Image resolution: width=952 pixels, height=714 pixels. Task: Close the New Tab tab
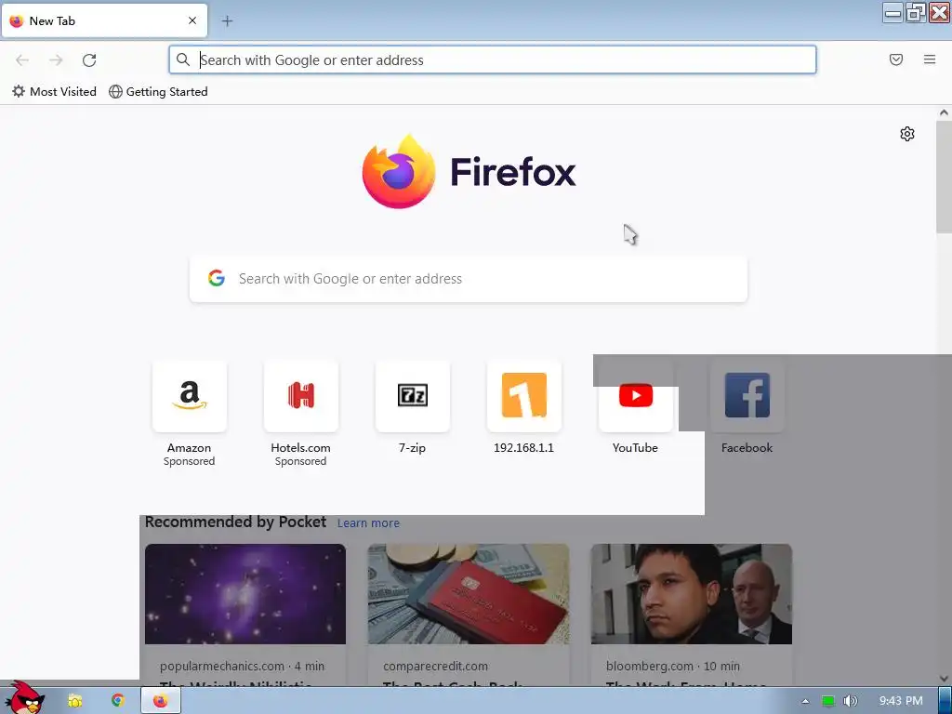click(192, 20)
